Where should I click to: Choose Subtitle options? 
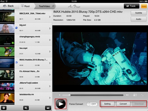pos(139,13)
